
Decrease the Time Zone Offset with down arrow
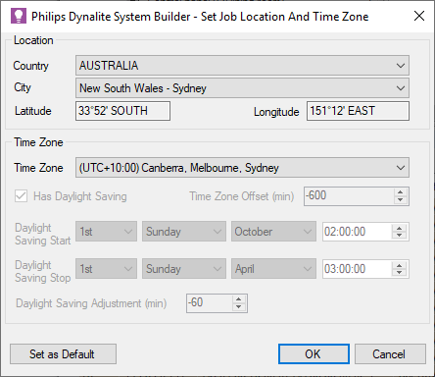[x=401, y=200]
